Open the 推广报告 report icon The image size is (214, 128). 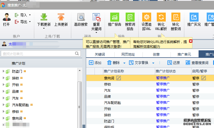pos(114,17)
